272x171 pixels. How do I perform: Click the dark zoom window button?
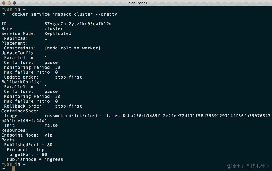[15, 3]
